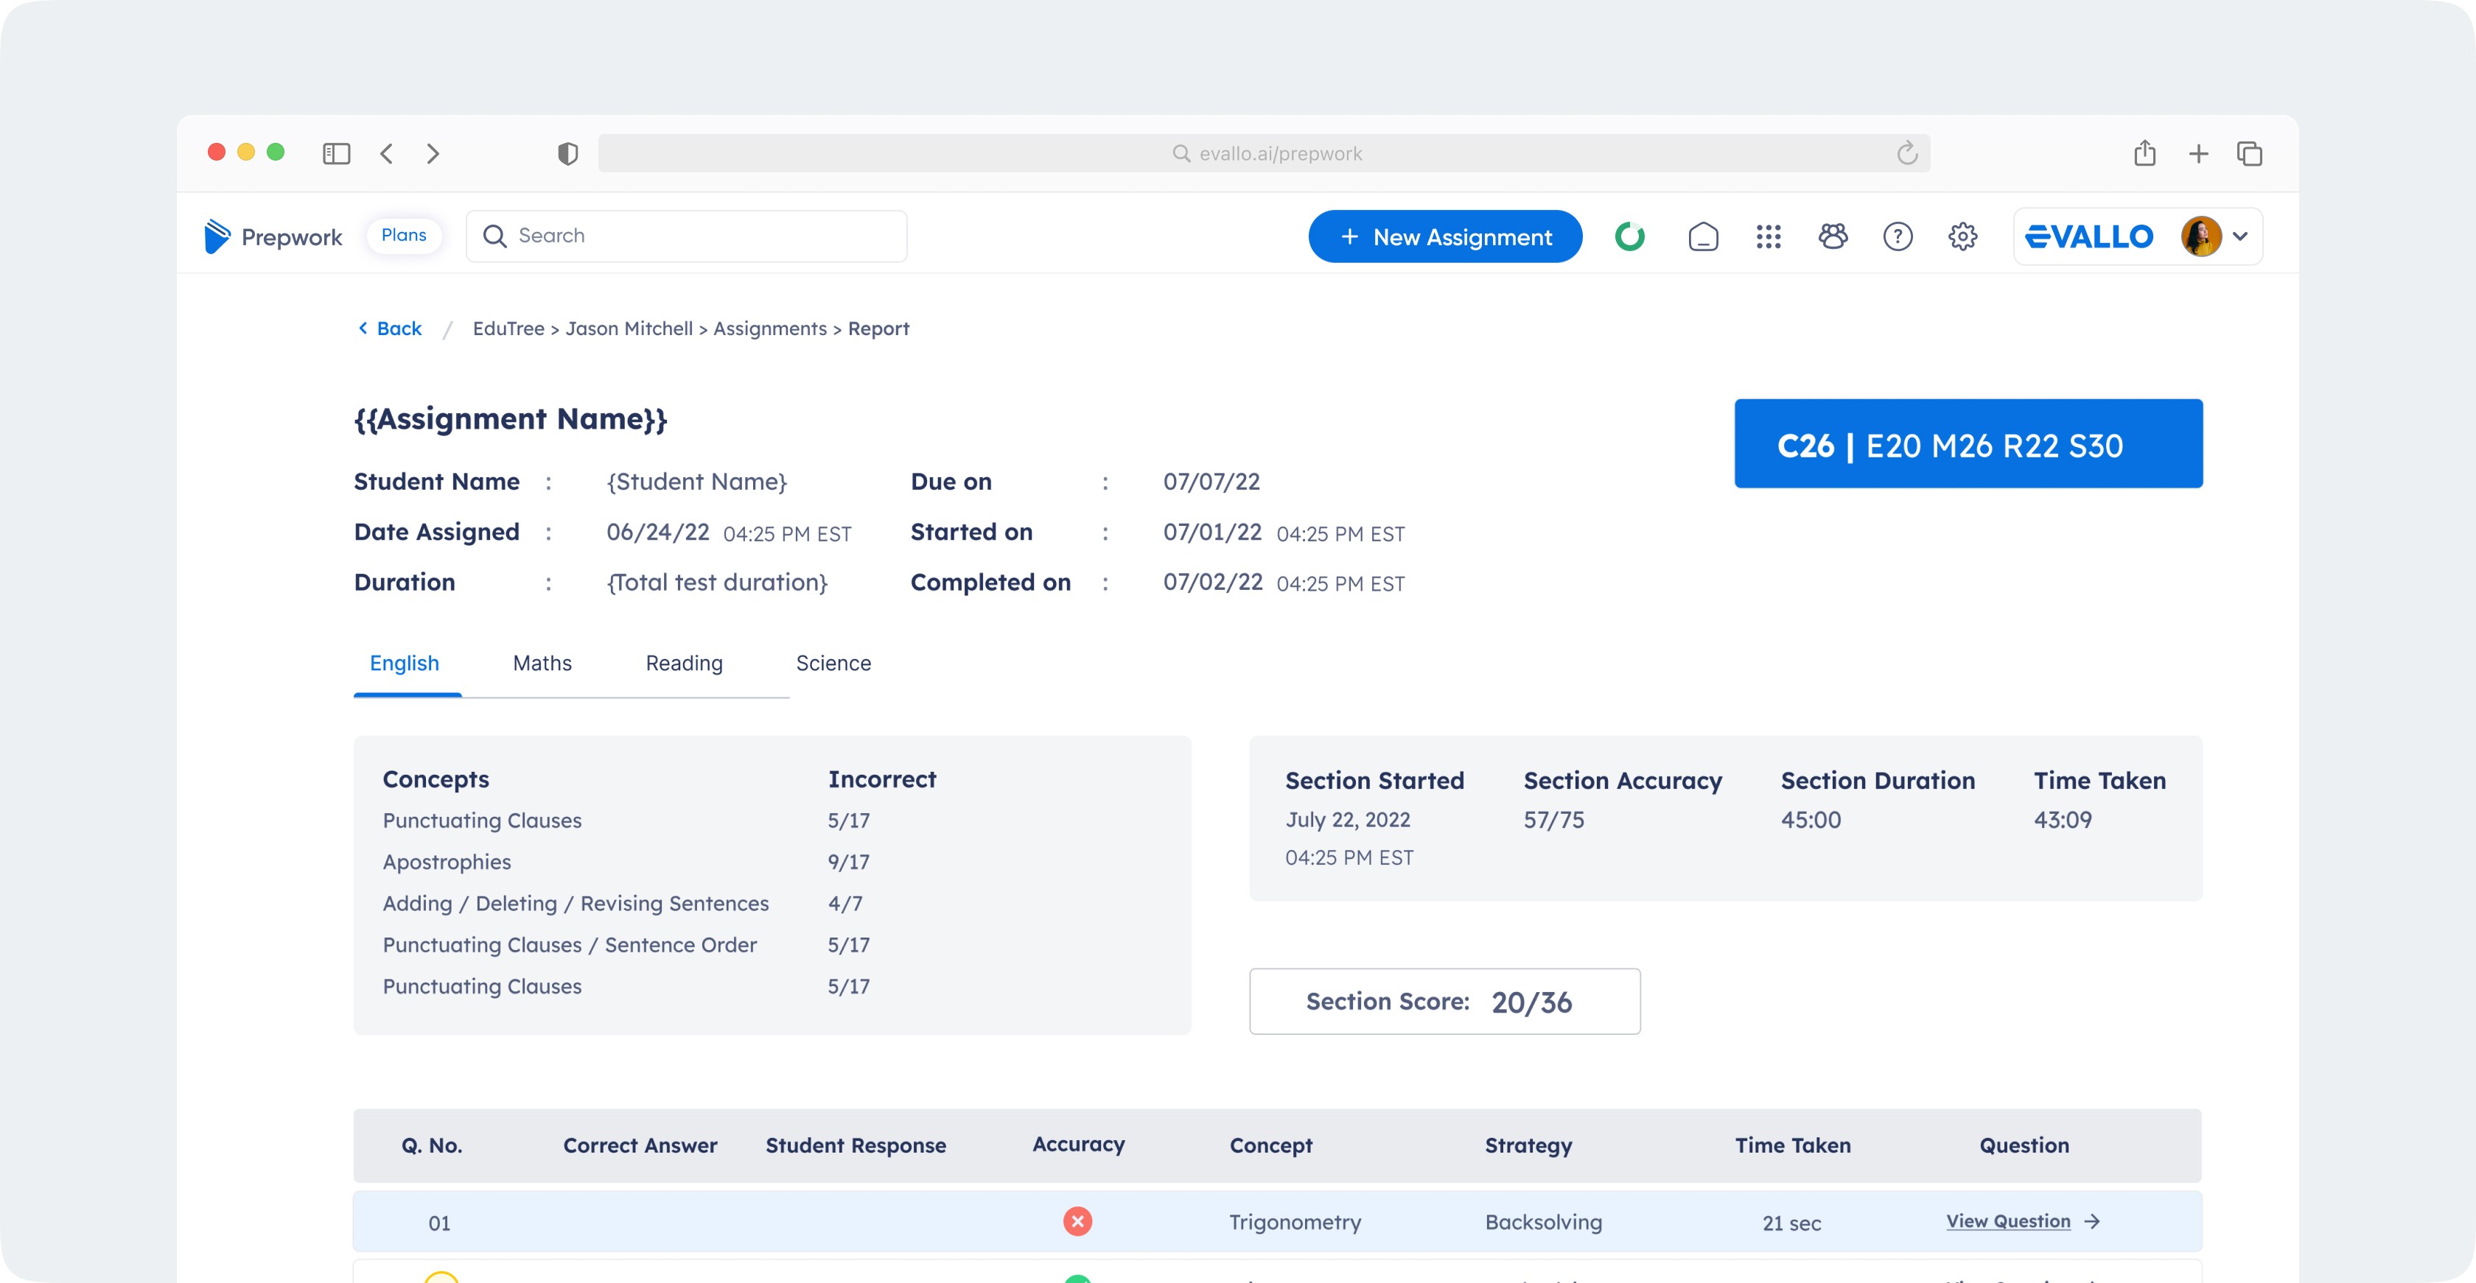This screenshot has width=2476, height=1283.
Task: Open the users group icon
Action: [1833, 236]
